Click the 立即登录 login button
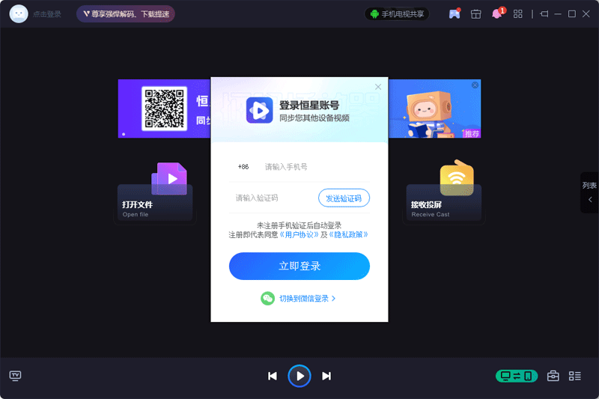Screen dimensions: 599x399 [299, 266]
